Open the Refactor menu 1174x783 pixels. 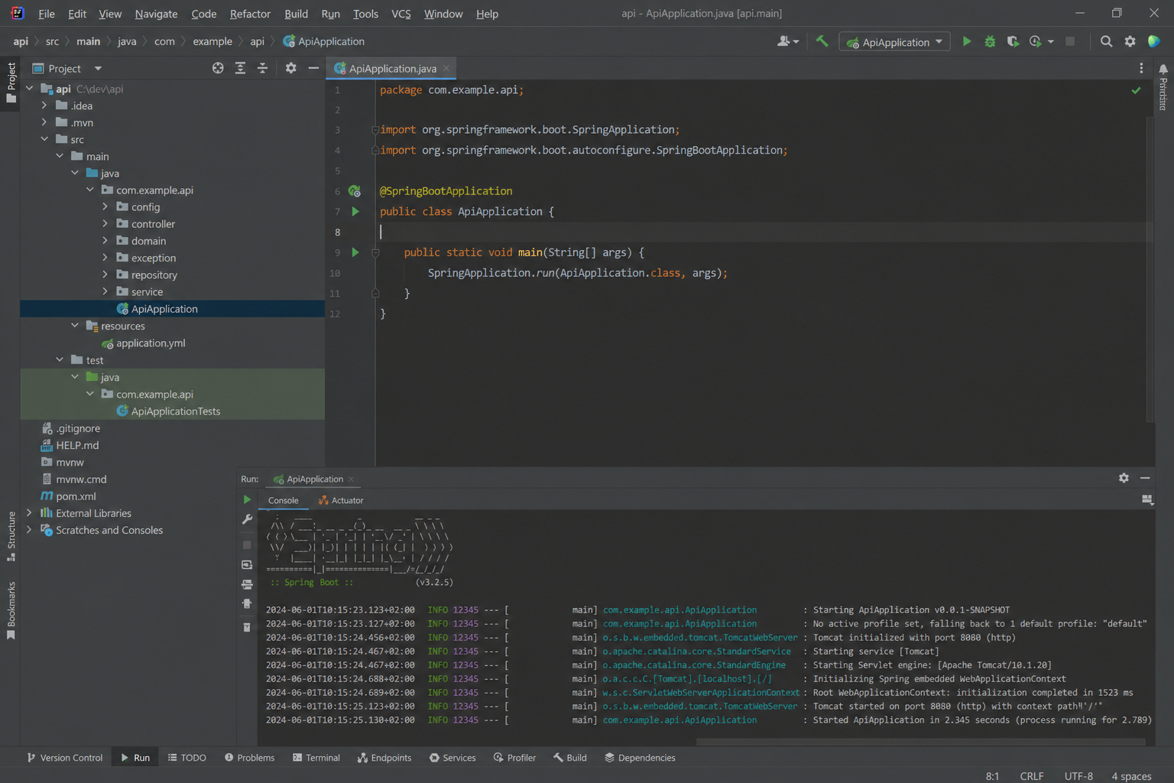point(250,14)
